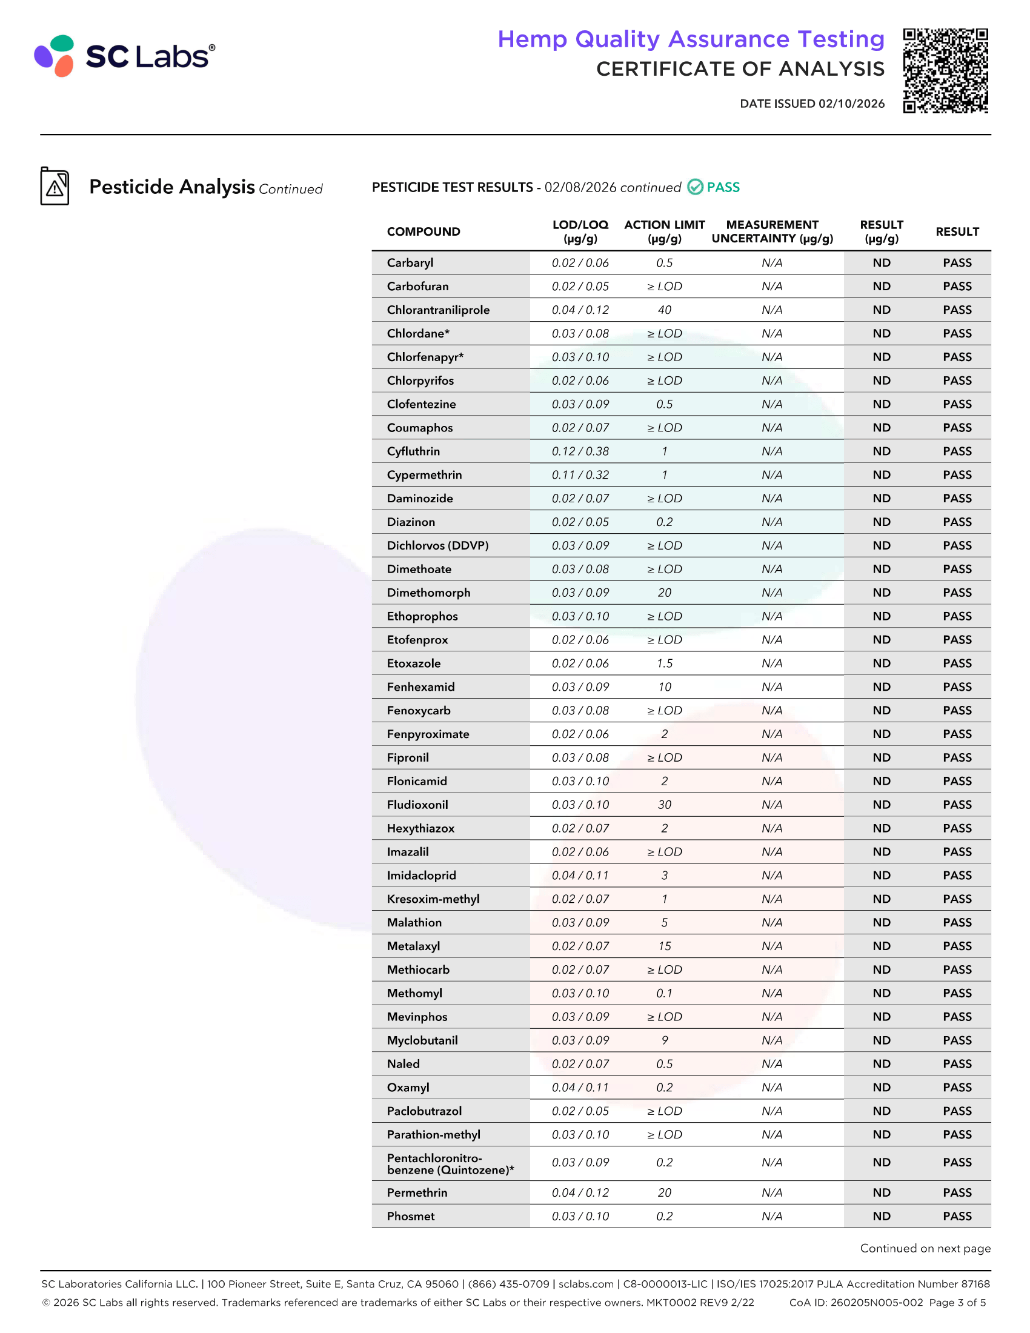Select the Carbaryl compound row name
This screenshot has width=1030, height=1333.
click(x=410, y=263)
